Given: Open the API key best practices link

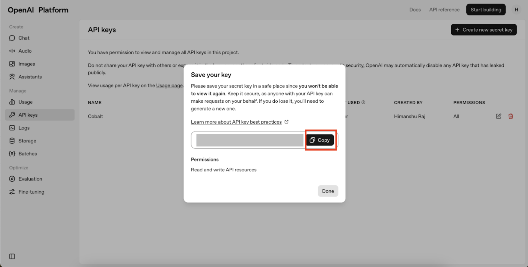Looking at the screenshot, I should tap(236, 122).
